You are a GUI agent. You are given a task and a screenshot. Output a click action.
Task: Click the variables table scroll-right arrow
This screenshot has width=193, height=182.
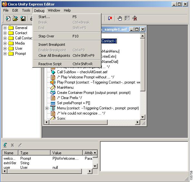click(x=90, y=171)
